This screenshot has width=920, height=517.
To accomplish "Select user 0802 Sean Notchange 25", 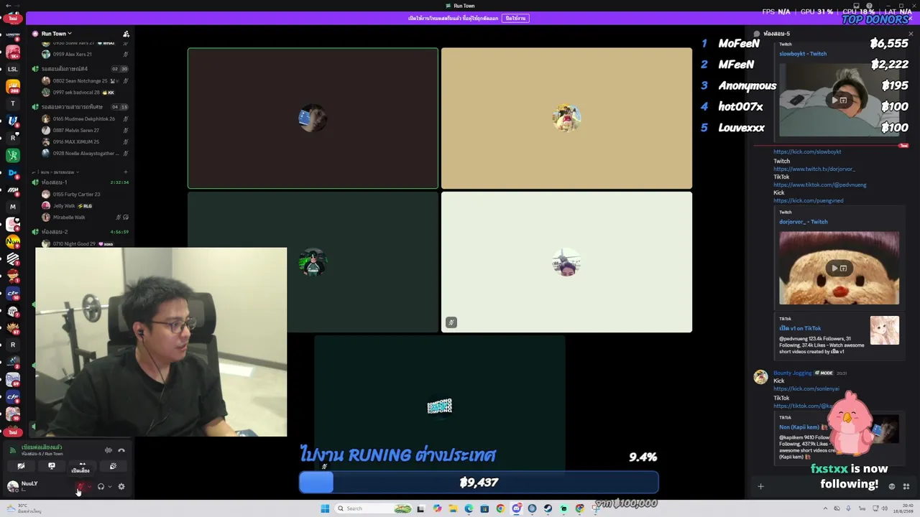I will click(80, 81).
